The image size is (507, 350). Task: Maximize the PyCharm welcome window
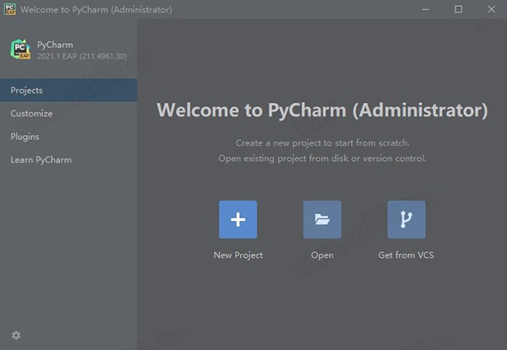pyautogui.click(x=458, y=9)
